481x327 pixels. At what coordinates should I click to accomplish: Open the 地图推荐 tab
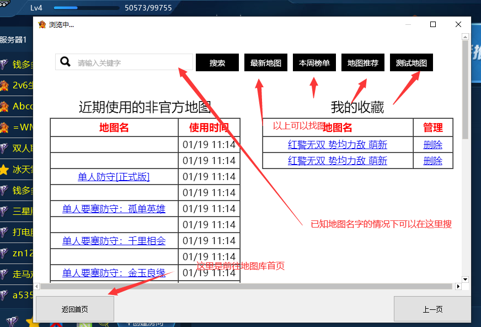point(362,62)
